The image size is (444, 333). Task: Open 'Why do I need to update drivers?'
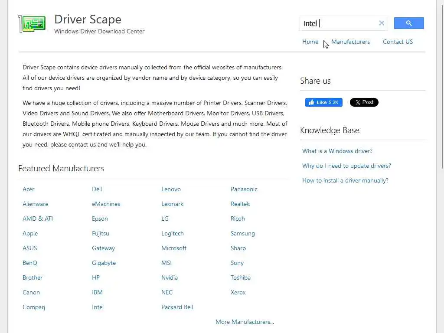(346, 166)
